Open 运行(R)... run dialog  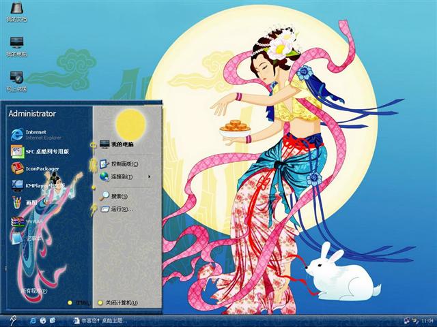click(x=117, y=209)
